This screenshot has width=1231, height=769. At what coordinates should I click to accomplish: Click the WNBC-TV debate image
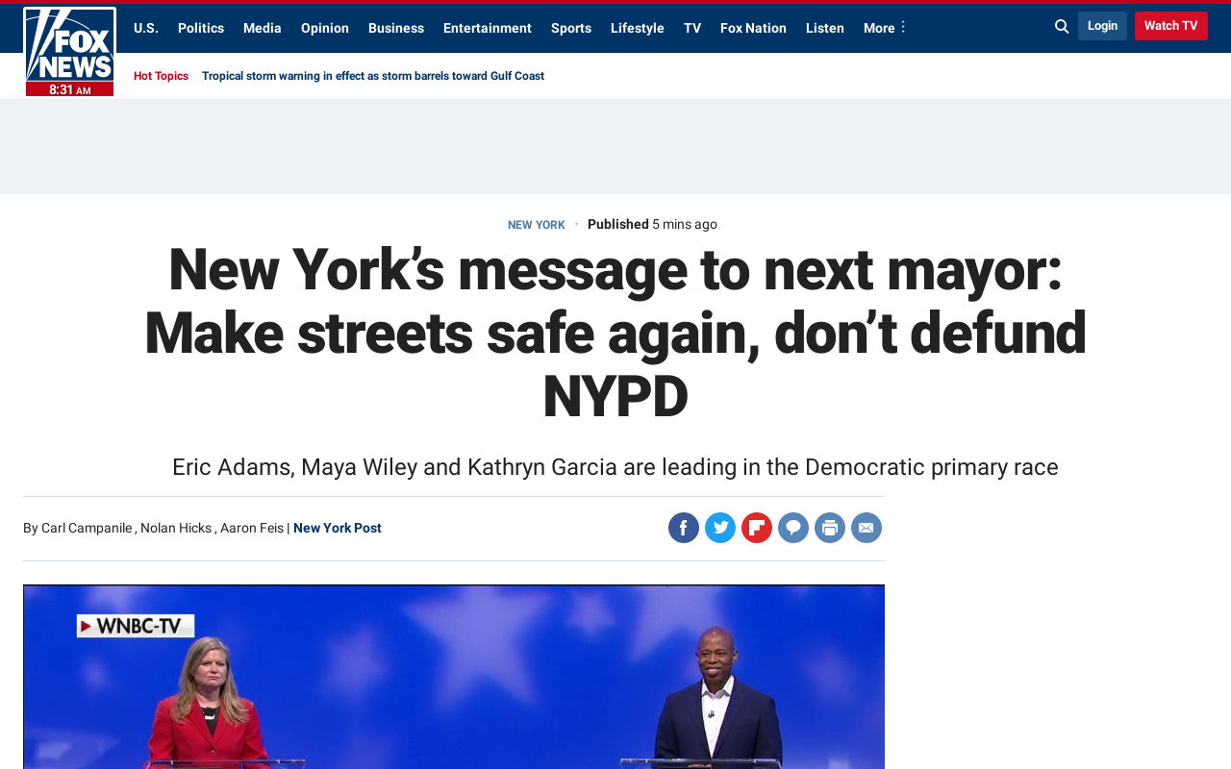454,677
